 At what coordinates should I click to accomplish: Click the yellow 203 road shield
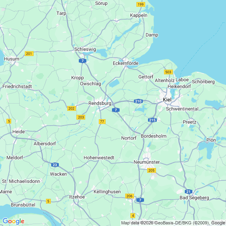point(81,117)
